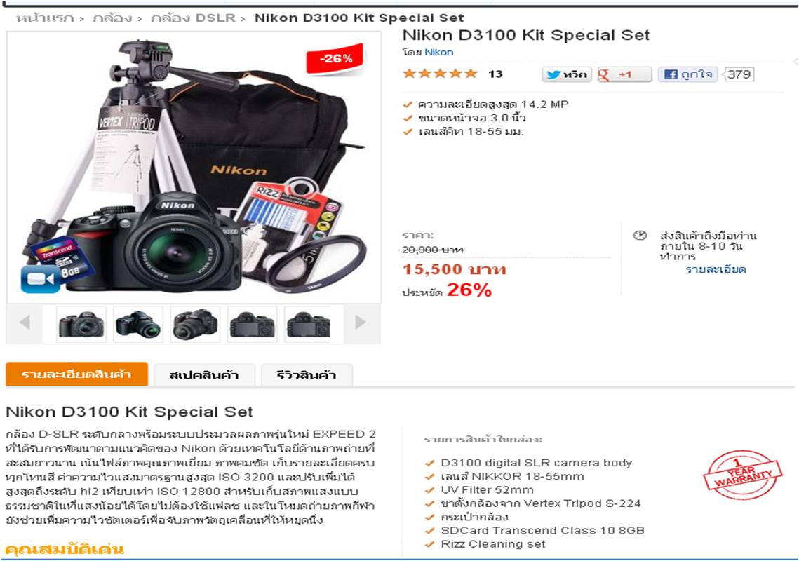Click the 1 Year Warranty stamp
Viewport: 799px width, 561px height.
[741, 475]
